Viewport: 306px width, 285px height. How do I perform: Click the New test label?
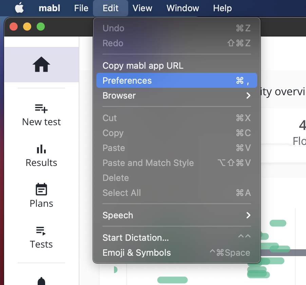tap(41, 122)
